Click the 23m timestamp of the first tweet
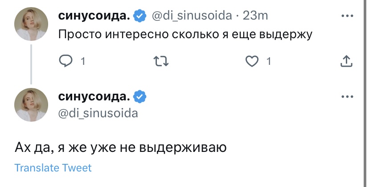The width and height of the screenshot is (369, 187). (255, 16)
